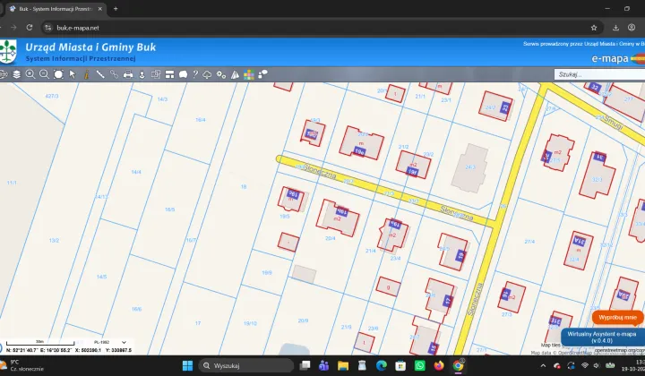The image size is (645, 376).
Task: Reload the page with the refresh button
Action: 30,28
